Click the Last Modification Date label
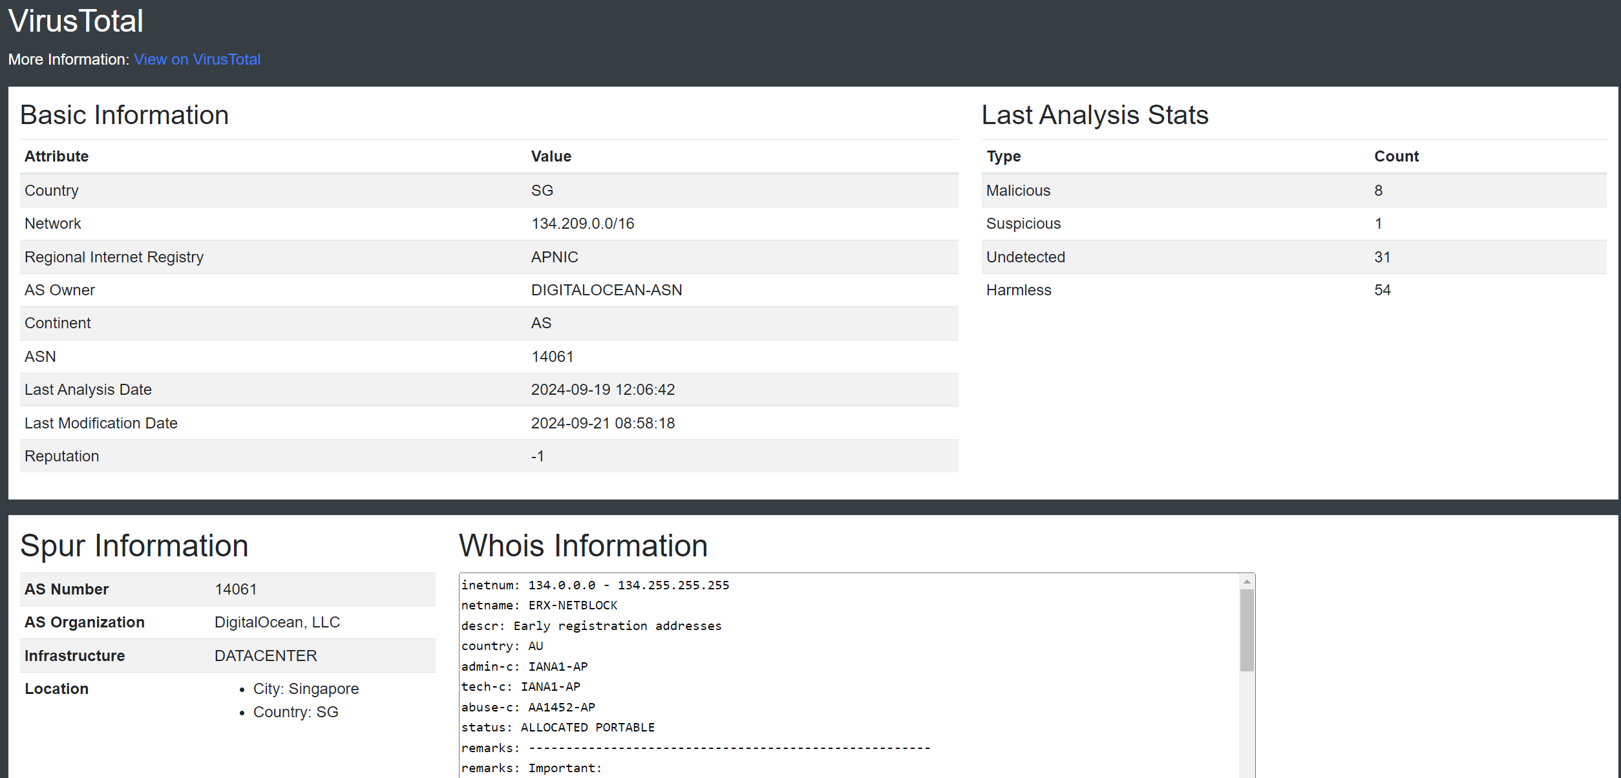The image size is (1621, 778). coord(101,423)
